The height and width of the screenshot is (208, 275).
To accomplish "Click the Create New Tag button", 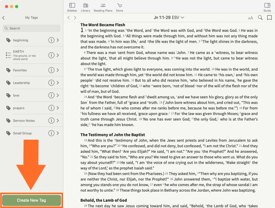I will coord(32,200).
